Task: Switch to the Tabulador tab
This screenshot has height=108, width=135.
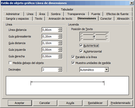Action: (67, 9)
